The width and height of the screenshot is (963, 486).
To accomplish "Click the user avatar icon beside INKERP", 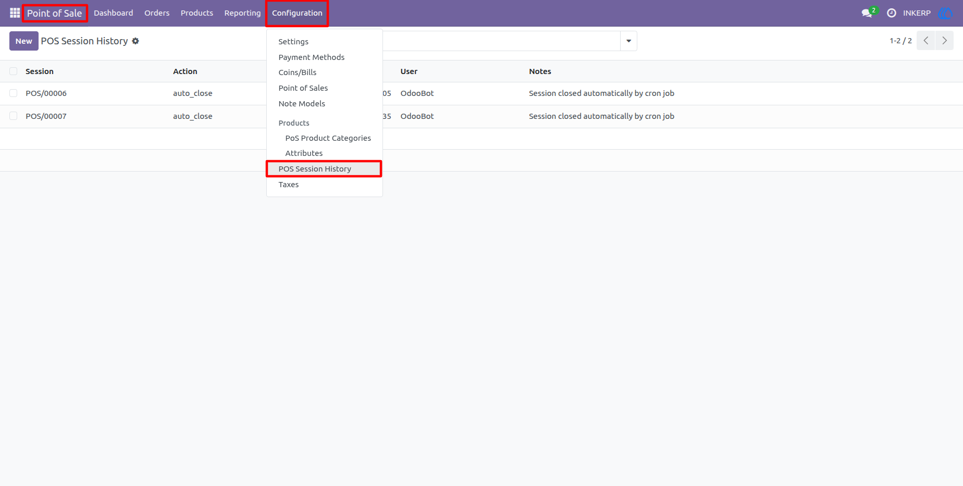I will 945,13.
